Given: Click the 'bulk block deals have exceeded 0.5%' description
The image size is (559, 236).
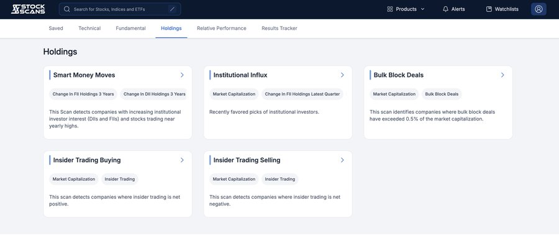Looking at the screenshot, I should (x=432, y=116).
